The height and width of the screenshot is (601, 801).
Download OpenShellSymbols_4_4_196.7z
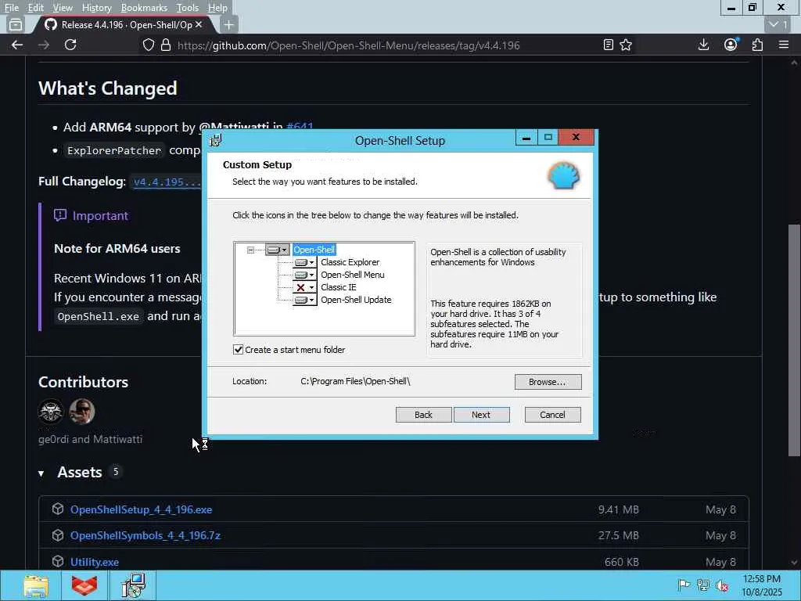[x=145, y=535]
